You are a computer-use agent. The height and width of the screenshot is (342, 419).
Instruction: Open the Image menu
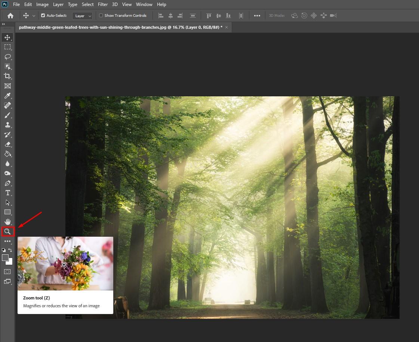coord(42,4)
